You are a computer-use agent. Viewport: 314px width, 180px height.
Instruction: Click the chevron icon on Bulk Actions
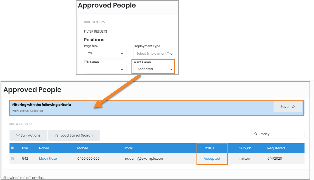18,135
